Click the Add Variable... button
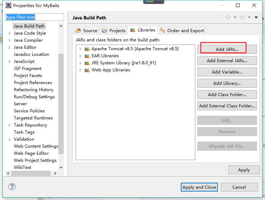 [x=227, y=72]
